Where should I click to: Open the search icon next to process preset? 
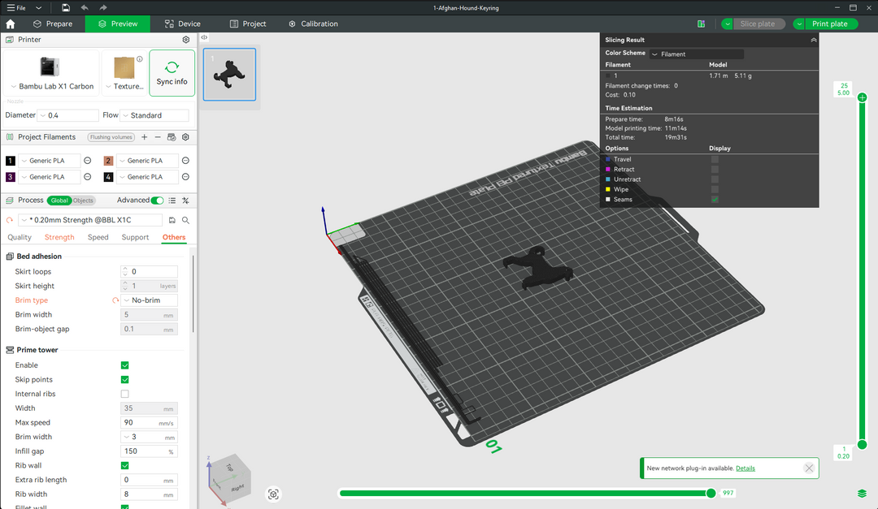185,219
